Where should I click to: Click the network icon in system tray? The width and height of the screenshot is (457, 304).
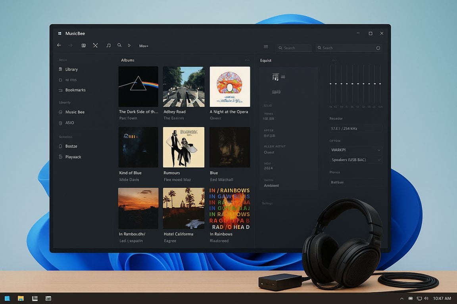click(x=419, y=298)
